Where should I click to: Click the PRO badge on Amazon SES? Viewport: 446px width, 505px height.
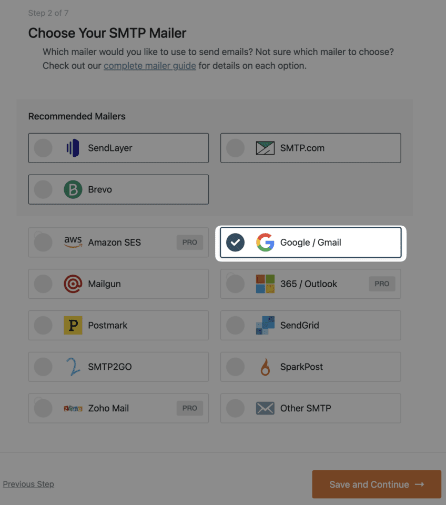click(x=189, y=243)
